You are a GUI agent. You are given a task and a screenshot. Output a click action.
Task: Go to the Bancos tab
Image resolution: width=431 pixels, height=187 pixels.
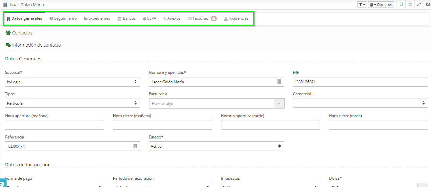click(126, 19)
